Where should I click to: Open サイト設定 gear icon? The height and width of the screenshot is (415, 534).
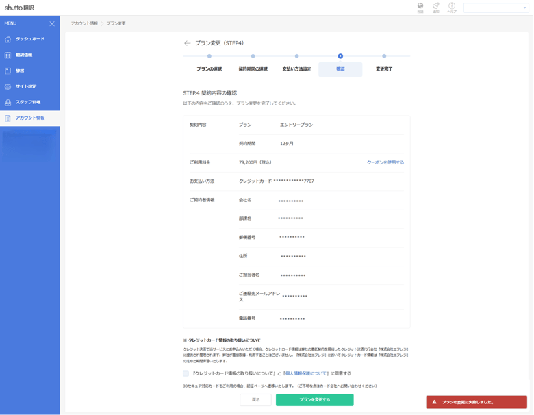8,86
